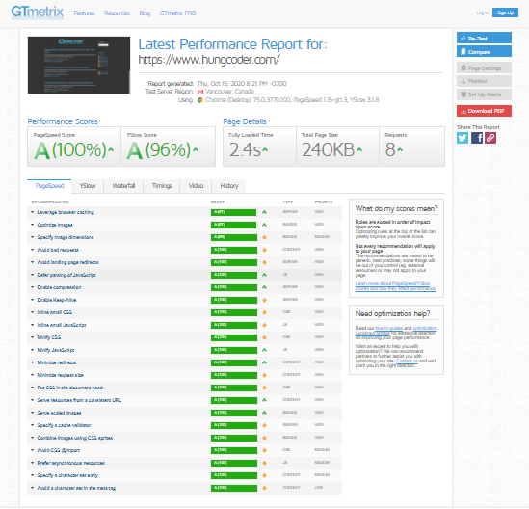Click the GTmetrix logo

click(x=38, y=13)
